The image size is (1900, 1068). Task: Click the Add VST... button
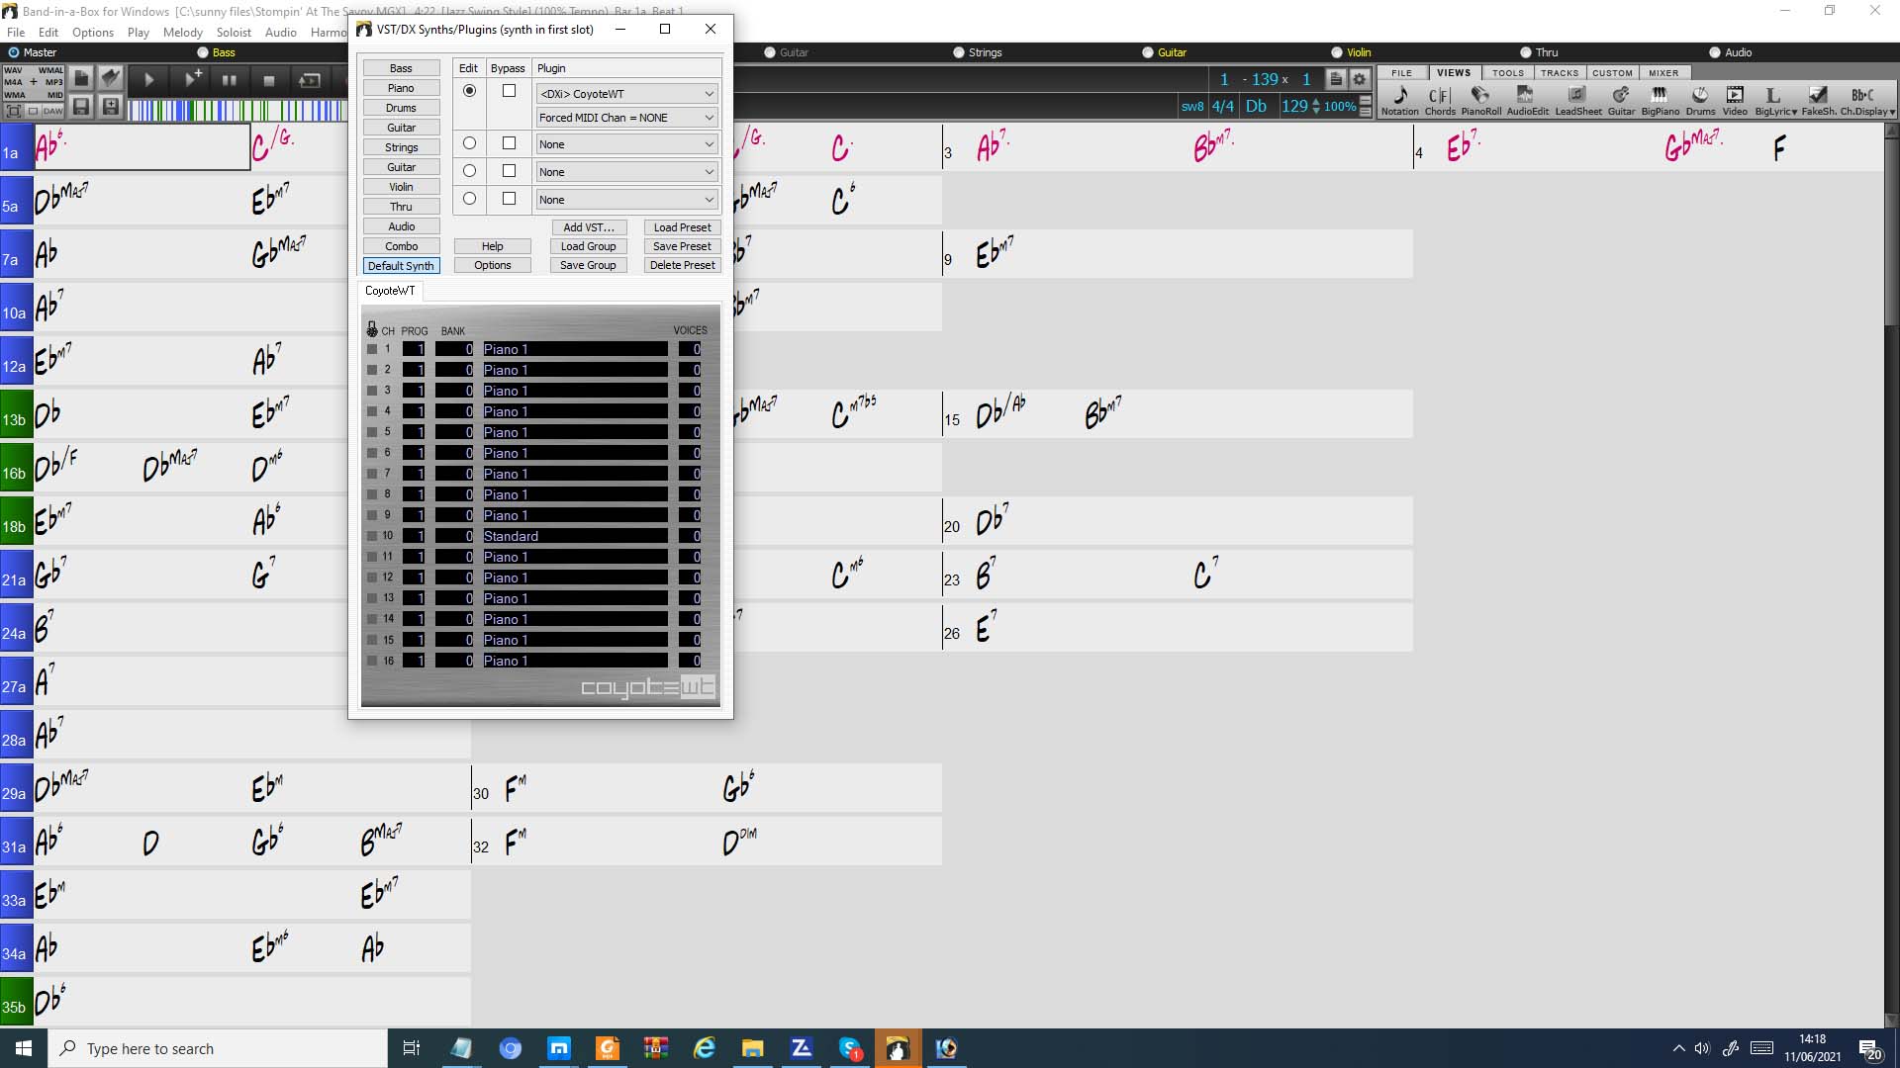click(589, 227)
